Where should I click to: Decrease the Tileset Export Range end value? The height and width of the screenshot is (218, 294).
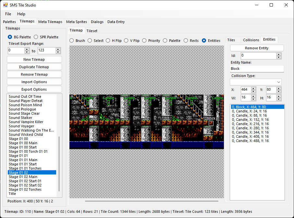[x=58, y=52]
